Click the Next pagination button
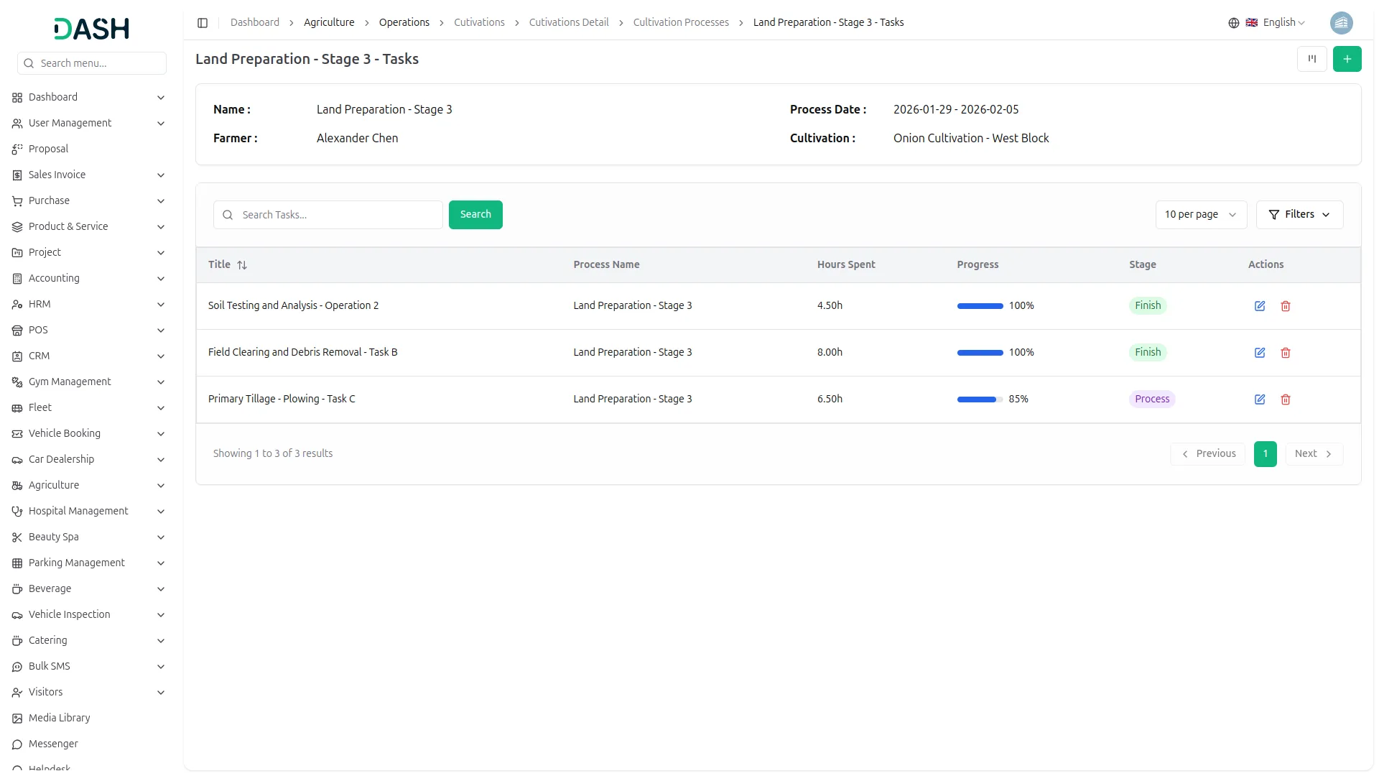 coord(1313,454)
